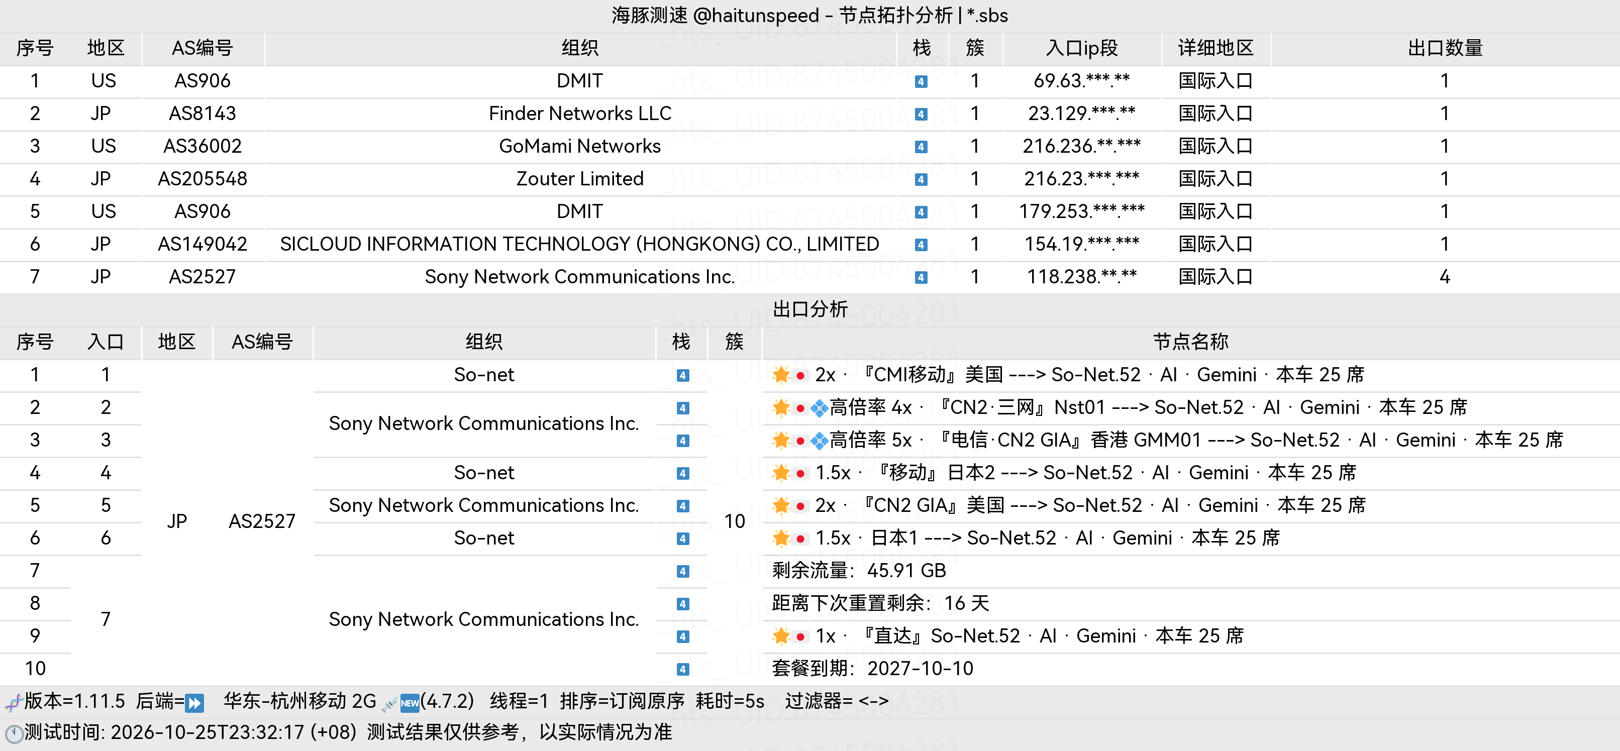Click the exit count 4 for Sony Network
The height and width of the screenshot is (751, 1620).
[1445, 276]
